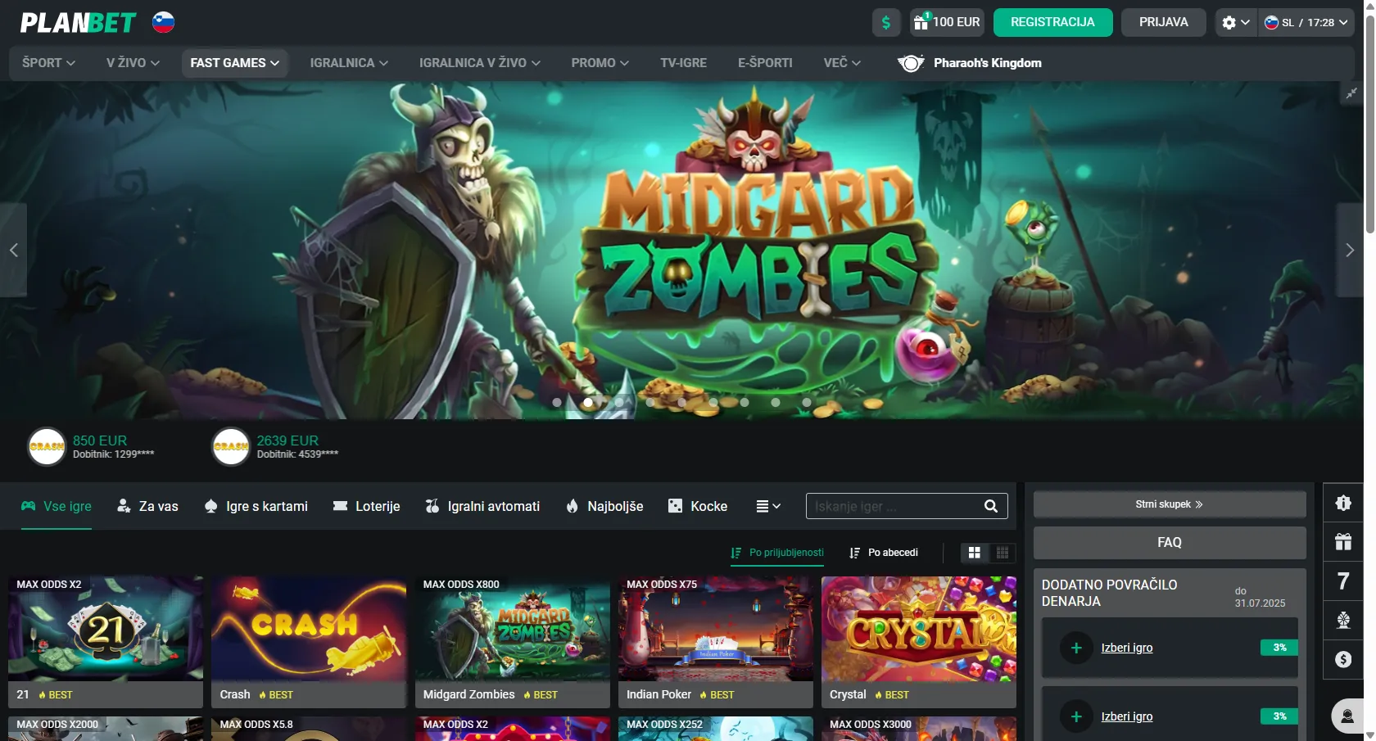Screen dimensions: 1376x741
Task: Select the Za vas tab
Action: point(147,506)
